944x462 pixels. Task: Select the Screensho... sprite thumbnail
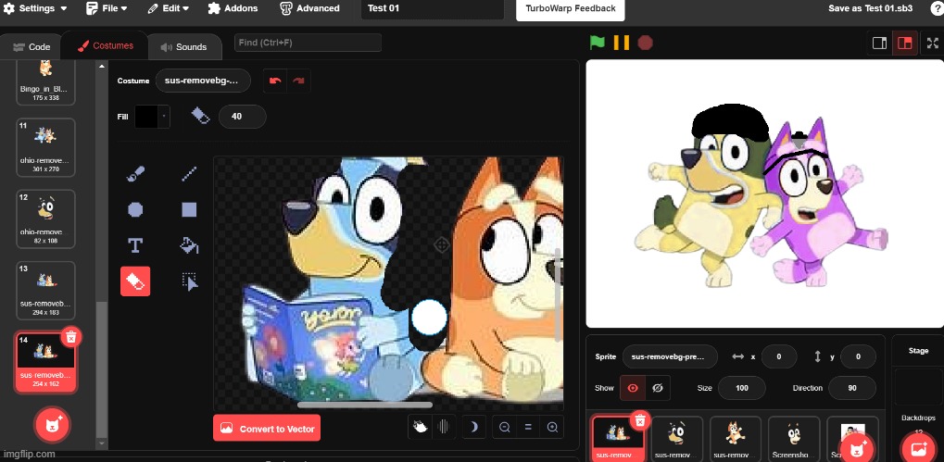tap(794, 439)
